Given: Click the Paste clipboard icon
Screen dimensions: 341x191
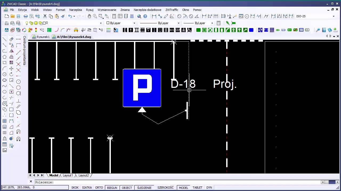Looking at the screenshot, I should [x=57, y=16].
